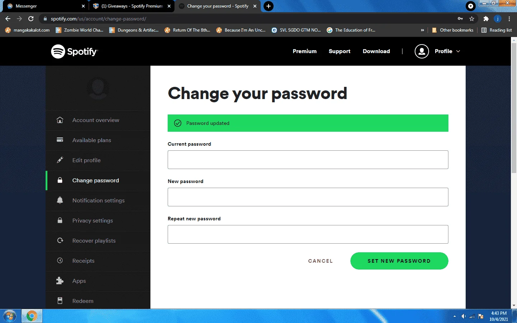
Task: Click the bell icon beside Notification settings
Action: click(x=60, y=200)
